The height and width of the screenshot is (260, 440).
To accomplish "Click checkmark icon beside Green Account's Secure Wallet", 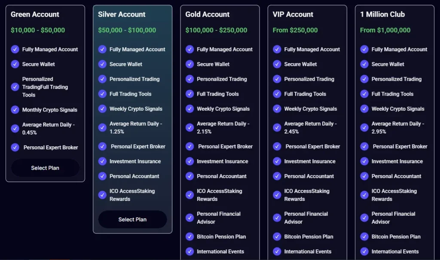I will point(15,64).
